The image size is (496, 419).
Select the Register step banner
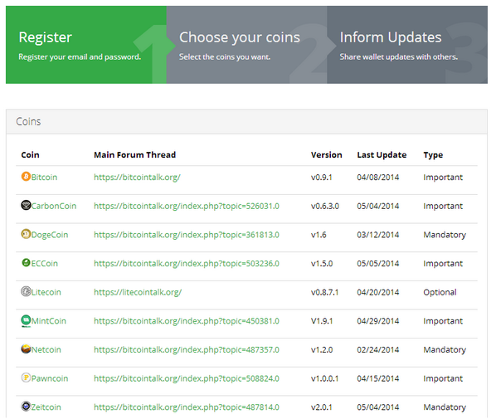click(x=86, y=45)
